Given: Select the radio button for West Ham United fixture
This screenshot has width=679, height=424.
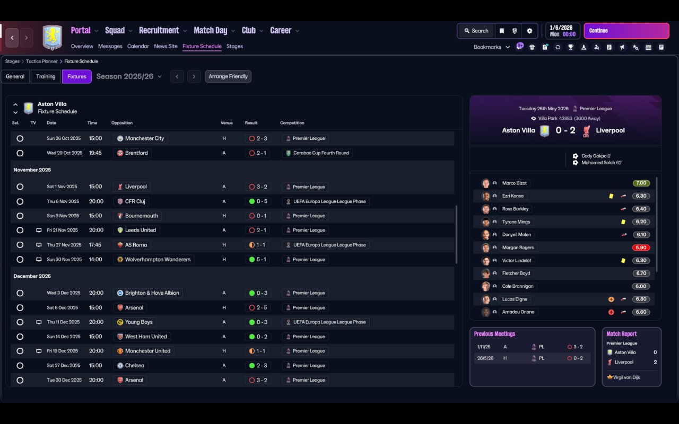Looking at the screenshot, I should tap(20, 337).
